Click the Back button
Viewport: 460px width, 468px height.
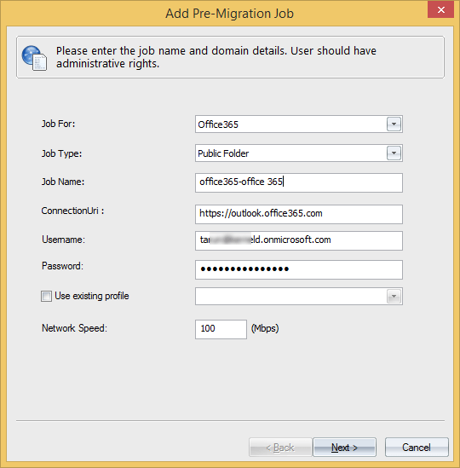280,447
